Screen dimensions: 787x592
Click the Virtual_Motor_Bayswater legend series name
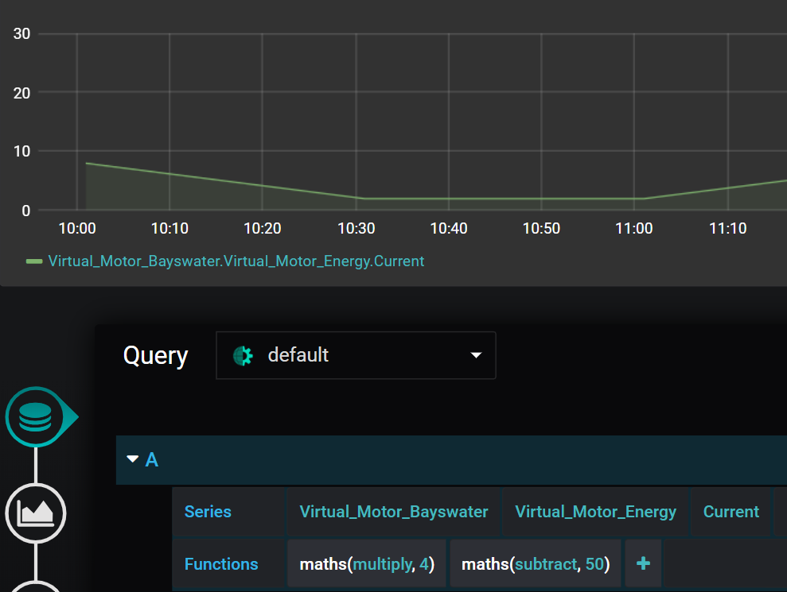[236, 261]
